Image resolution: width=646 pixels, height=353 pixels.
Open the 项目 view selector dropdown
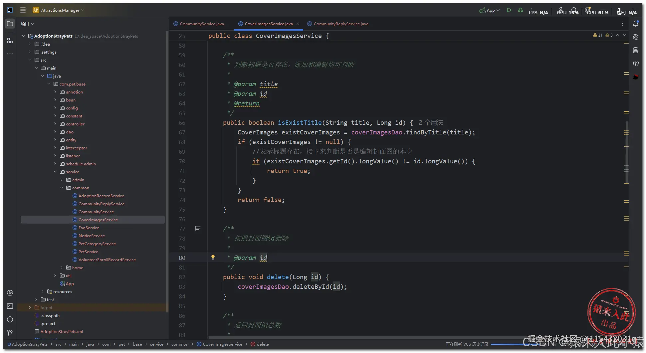tap(28, 24)
